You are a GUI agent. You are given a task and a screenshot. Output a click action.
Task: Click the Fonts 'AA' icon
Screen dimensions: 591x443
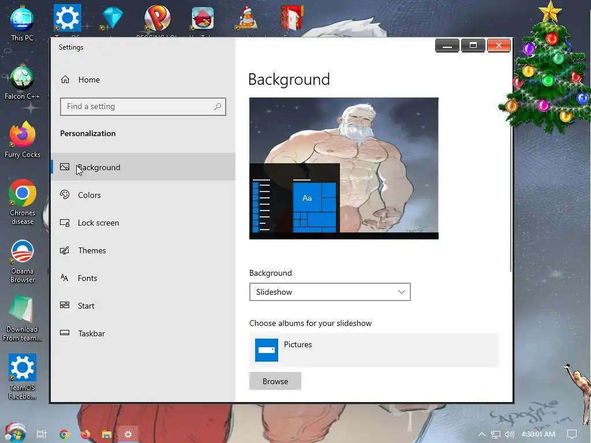(x=65, y=278)
